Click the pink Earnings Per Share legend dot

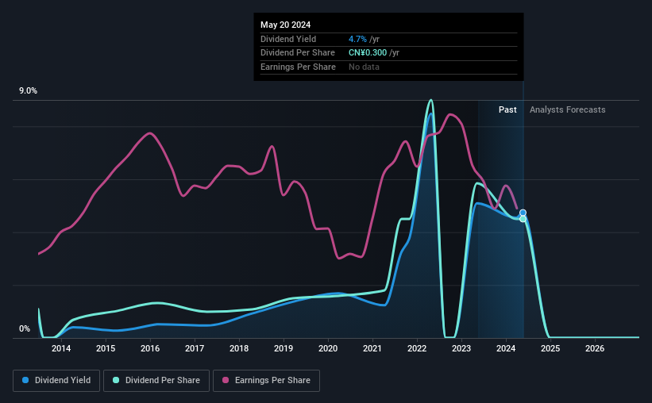click(x=226, y=380)
